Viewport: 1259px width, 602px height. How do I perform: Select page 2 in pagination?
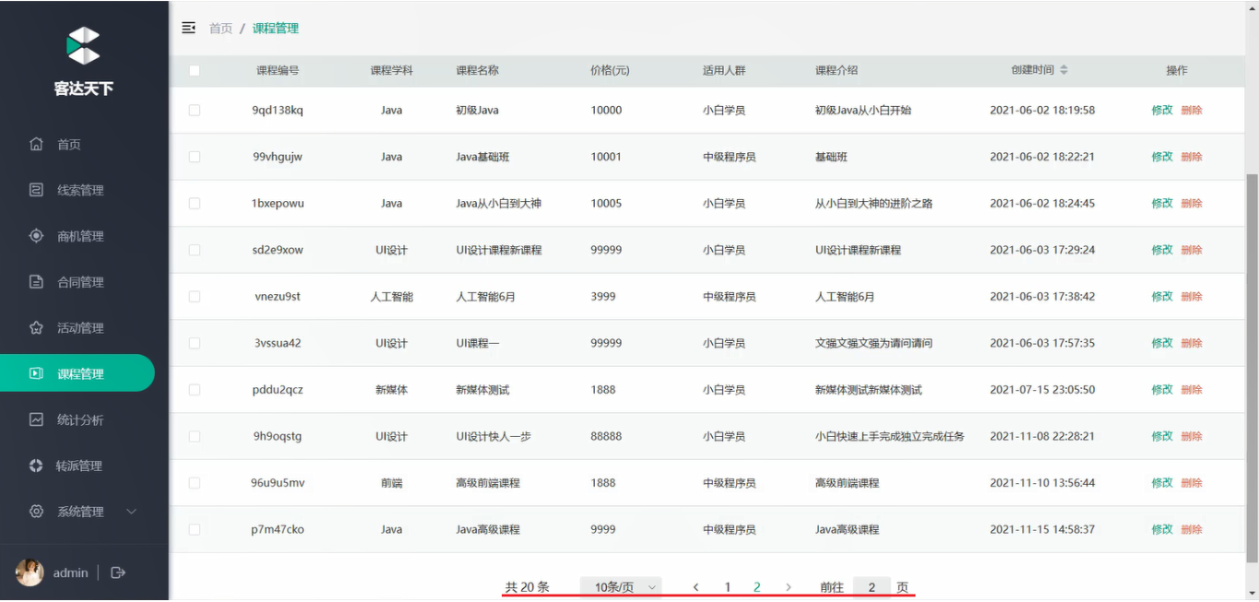pyautogui.click(x=757, y=587)
